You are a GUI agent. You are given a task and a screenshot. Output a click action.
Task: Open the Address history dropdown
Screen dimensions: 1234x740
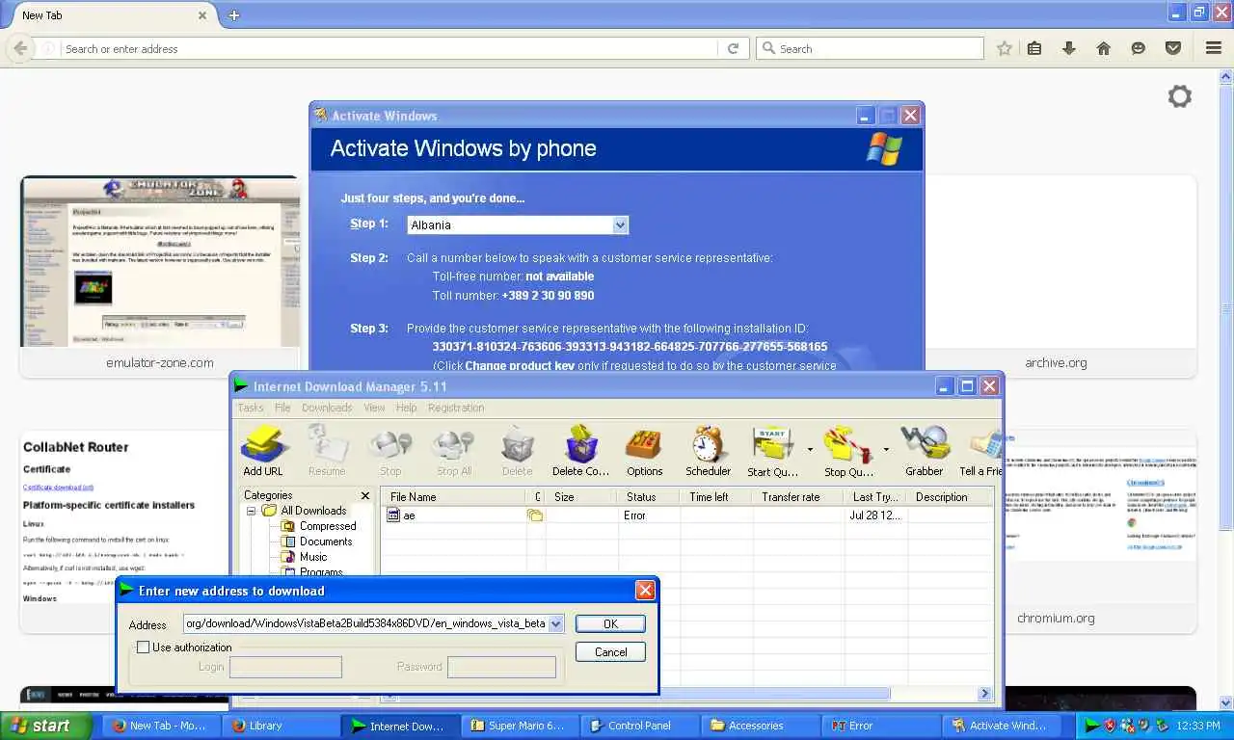point(555,623)
